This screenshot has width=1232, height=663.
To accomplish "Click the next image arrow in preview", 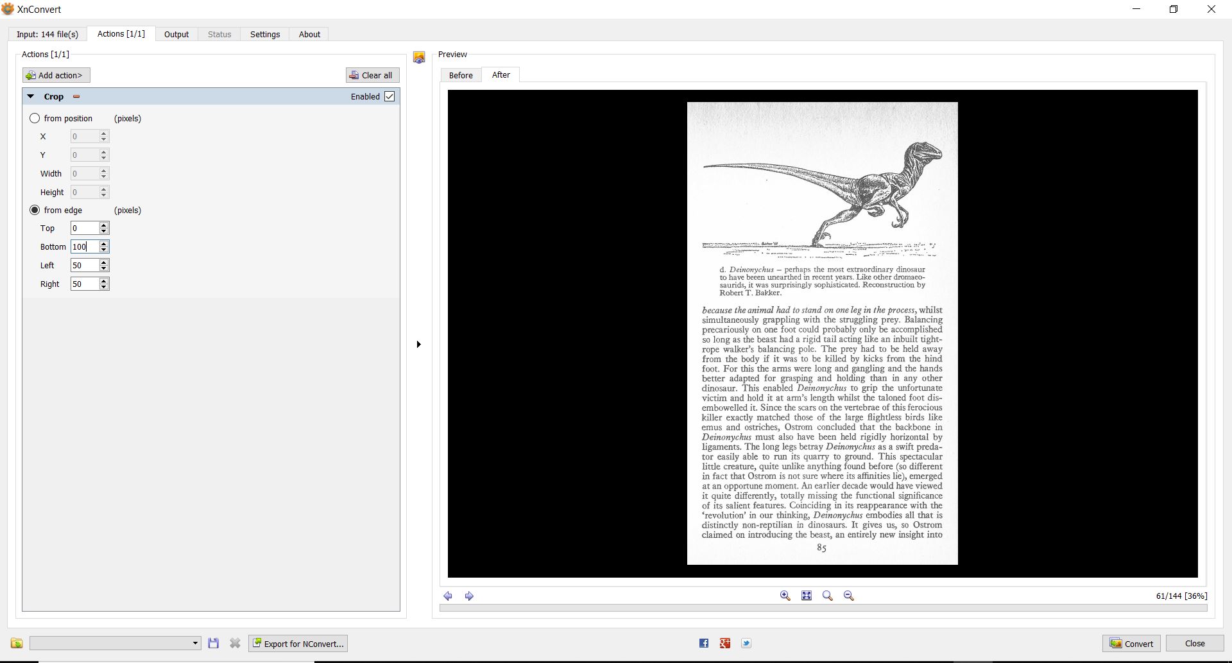I will point(469,596).
